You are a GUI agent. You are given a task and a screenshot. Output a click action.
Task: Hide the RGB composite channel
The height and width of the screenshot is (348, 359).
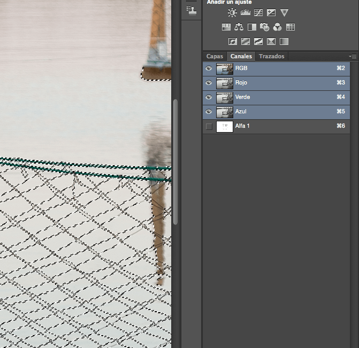click(209, 68)
